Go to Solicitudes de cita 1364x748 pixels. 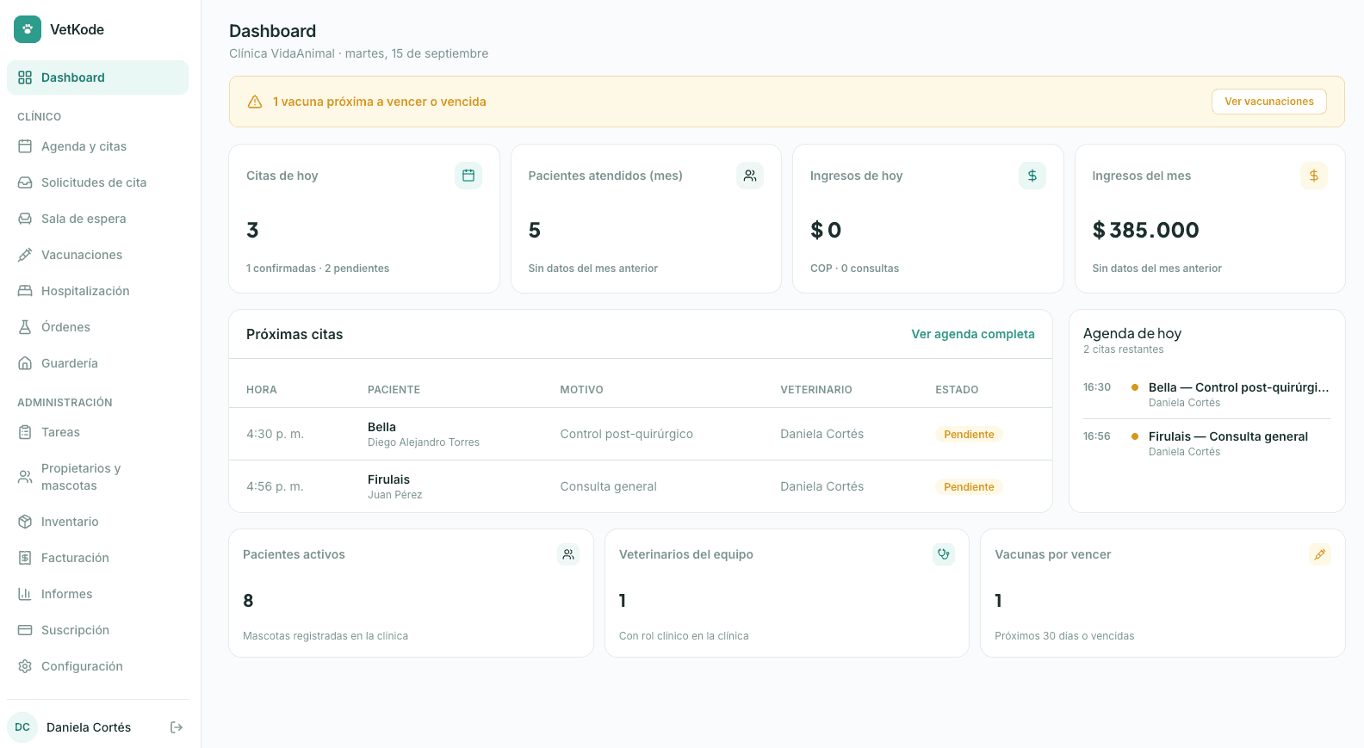point(97,182)
